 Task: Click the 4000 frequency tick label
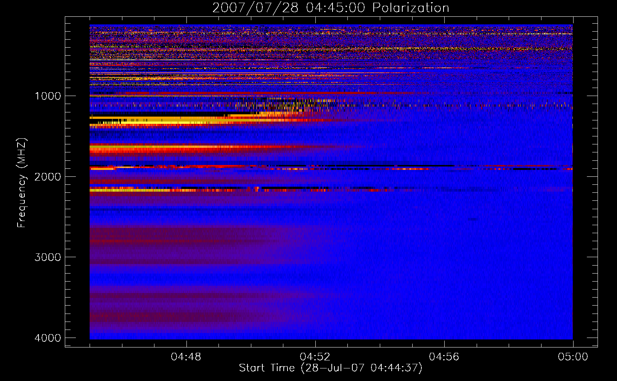[x=48, y=338]
